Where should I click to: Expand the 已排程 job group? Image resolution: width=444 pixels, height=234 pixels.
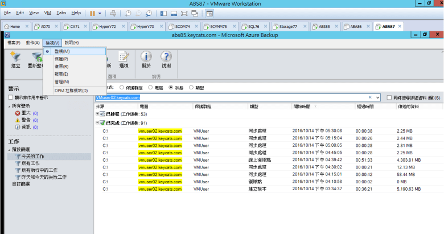point(97,114)
